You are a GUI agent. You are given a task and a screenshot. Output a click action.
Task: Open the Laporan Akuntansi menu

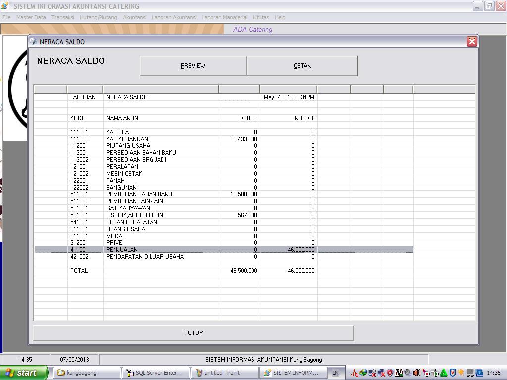click(174, 17)
